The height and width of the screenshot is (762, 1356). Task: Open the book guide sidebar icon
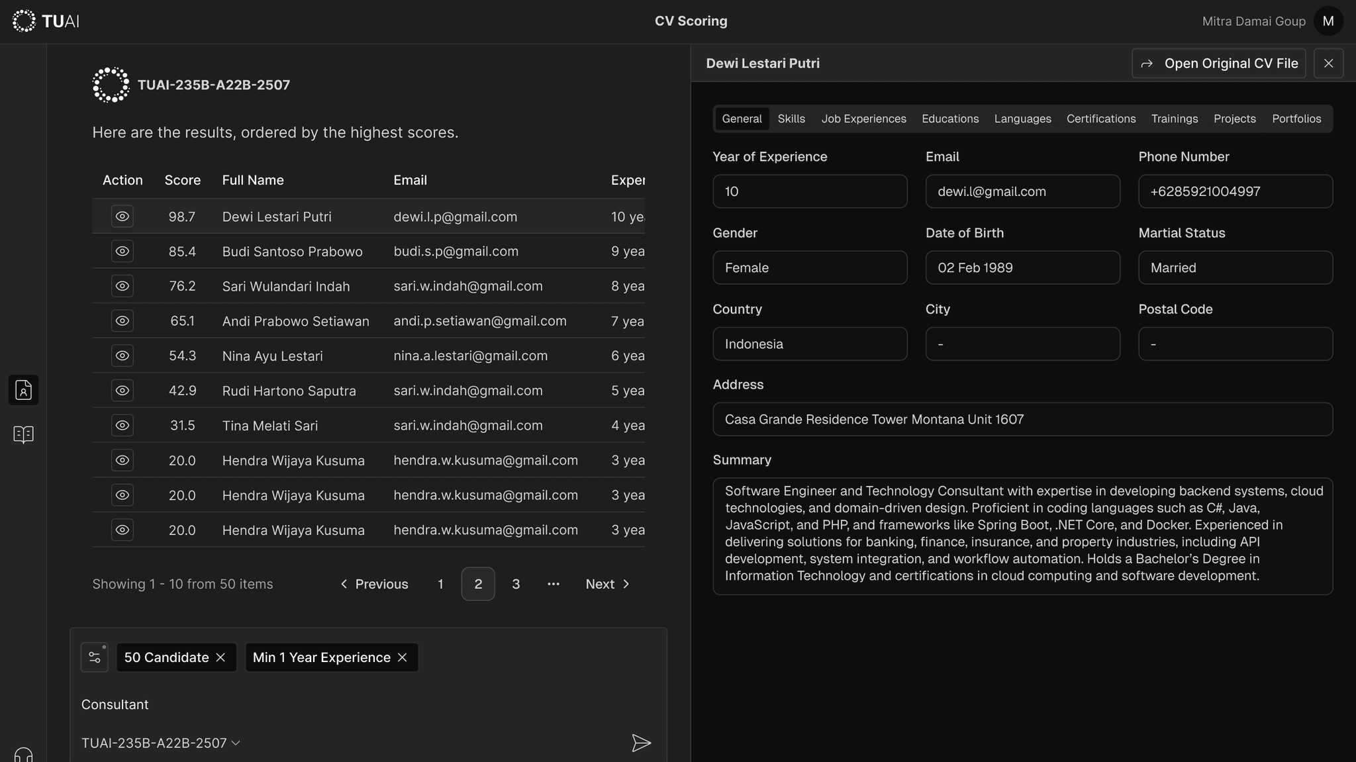coord(23,434)
